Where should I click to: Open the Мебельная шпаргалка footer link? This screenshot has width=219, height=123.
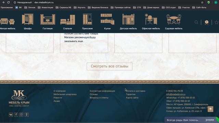click(x=65, y=94)
